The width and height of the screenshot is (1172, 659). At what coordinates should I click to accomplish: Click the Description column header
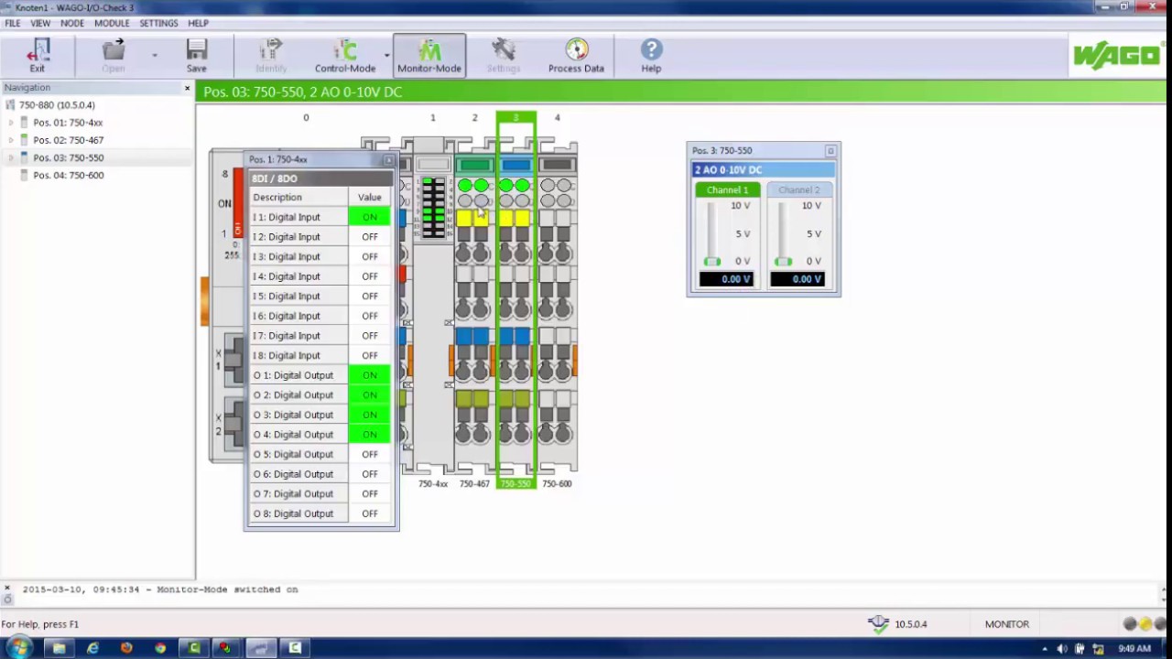pos(298,197)
